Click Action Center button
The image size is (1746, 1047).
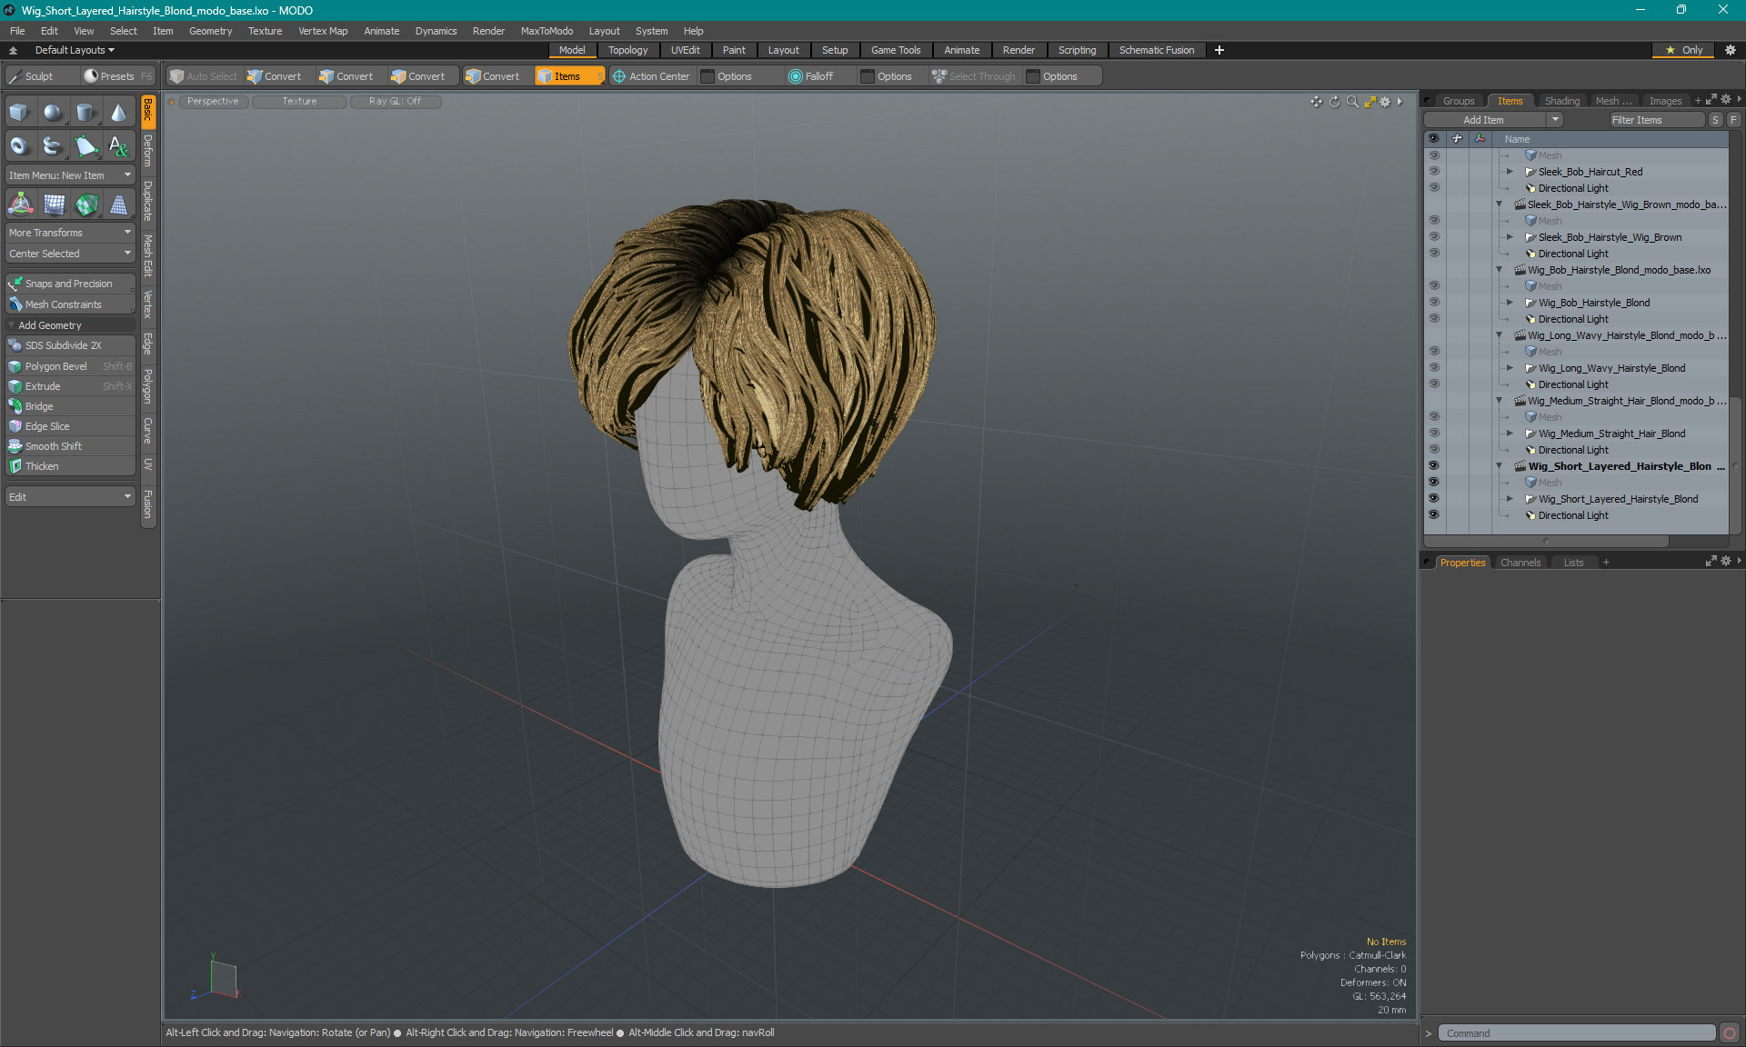(x=651, y=76)
